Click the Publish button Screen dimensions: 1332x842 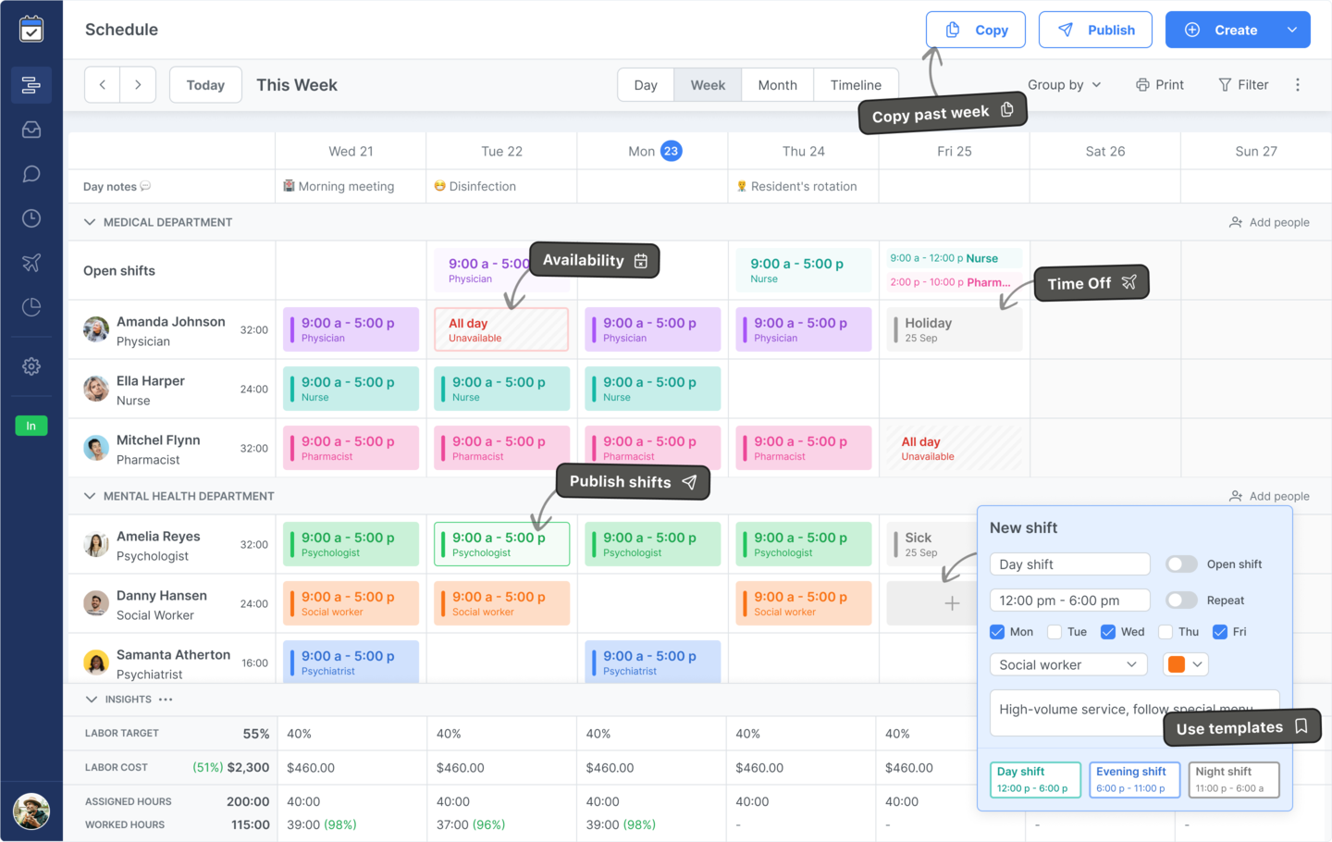click(1095, 29)
